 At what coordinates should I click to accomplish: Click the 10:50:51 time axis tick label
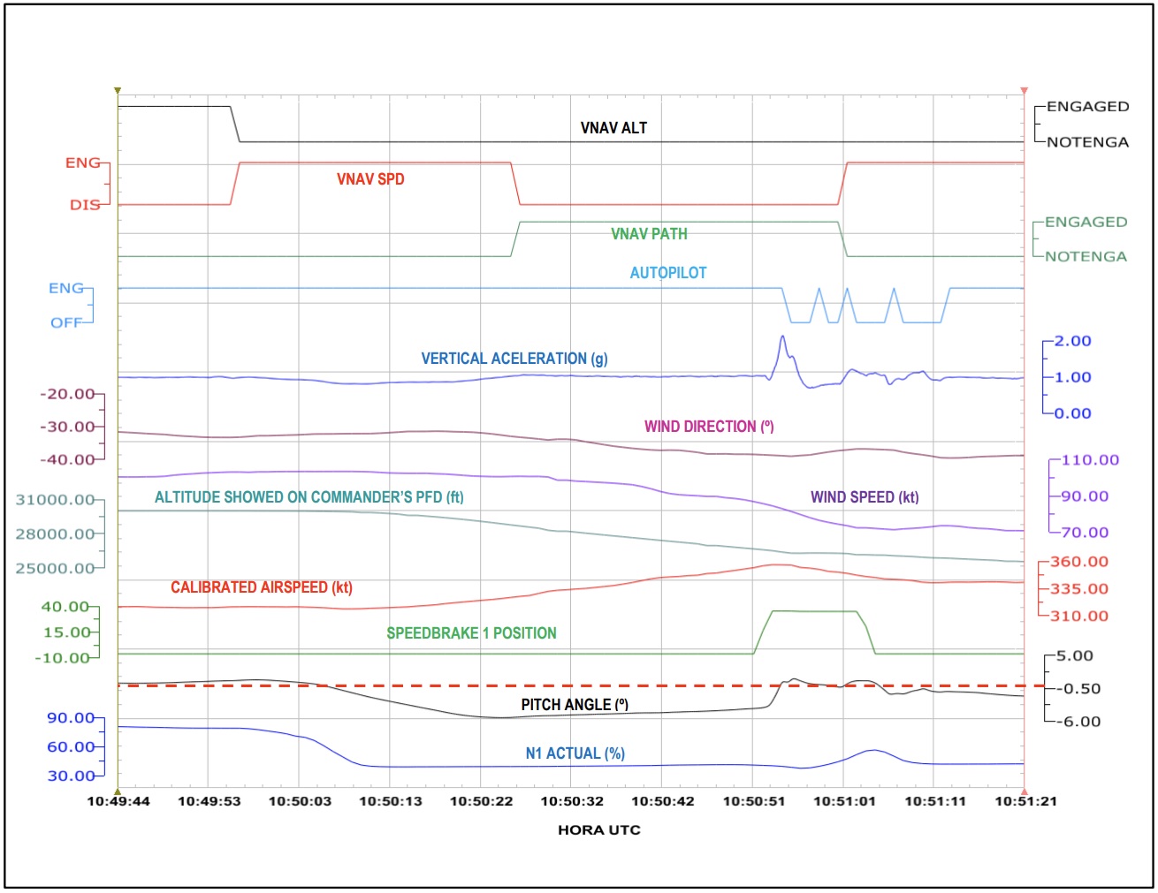753,801
